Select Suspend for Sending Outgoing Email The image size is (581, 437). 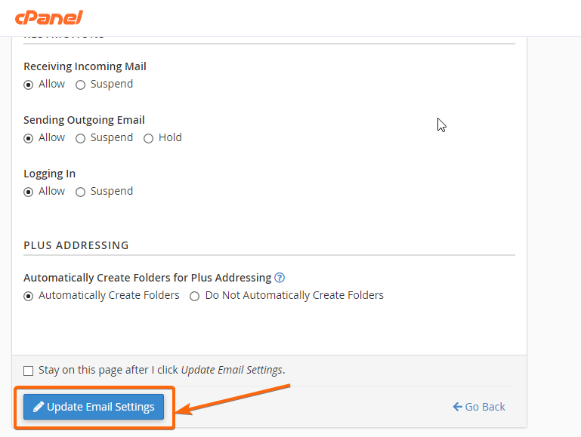pyautogui.click(x=80, y=138)
